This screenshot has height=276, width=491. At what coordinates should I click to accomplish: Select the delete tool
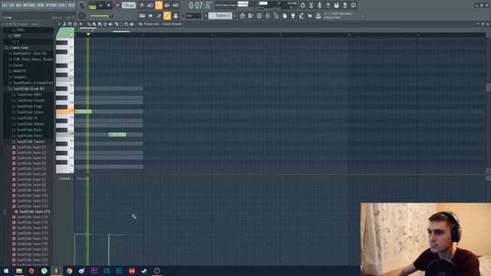point(105,24)
